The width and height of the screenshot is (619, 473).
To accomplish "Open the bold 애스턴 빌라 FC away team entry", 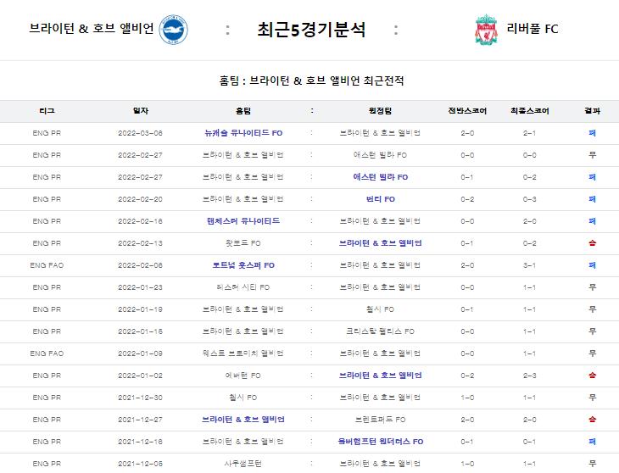I will pyautogui.click(x=380, y=177).
